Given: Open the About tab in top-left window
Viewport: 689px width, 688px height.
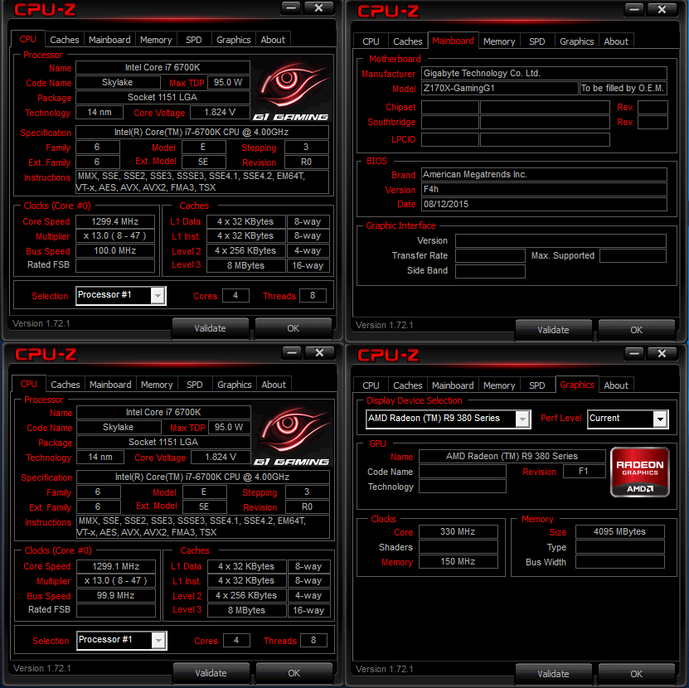Looking at the screenshot, I should coord(273,40).
